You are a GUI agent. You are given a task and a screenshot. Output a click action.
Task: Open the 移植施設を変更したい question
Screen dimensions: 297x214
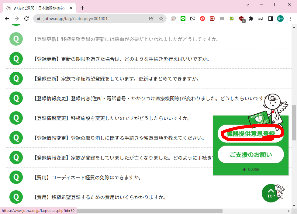coord(112,118)
